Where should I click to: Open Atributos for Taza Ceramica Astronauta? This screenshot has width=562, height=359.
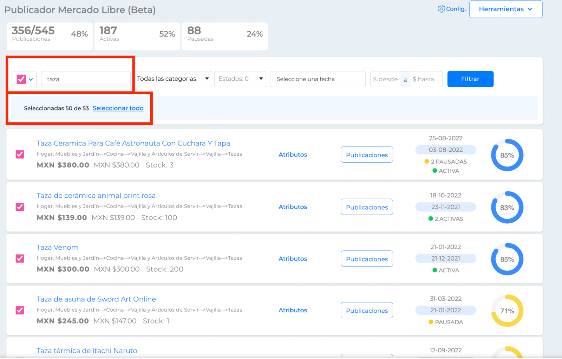(293, 155)
